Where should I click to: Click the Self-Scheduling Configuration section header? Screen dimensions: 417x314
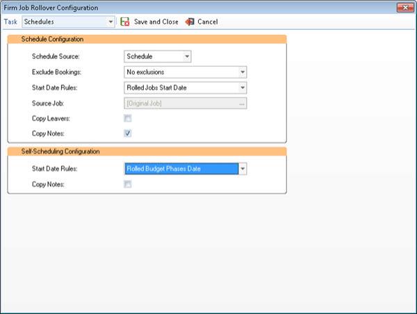coord(147,151)
